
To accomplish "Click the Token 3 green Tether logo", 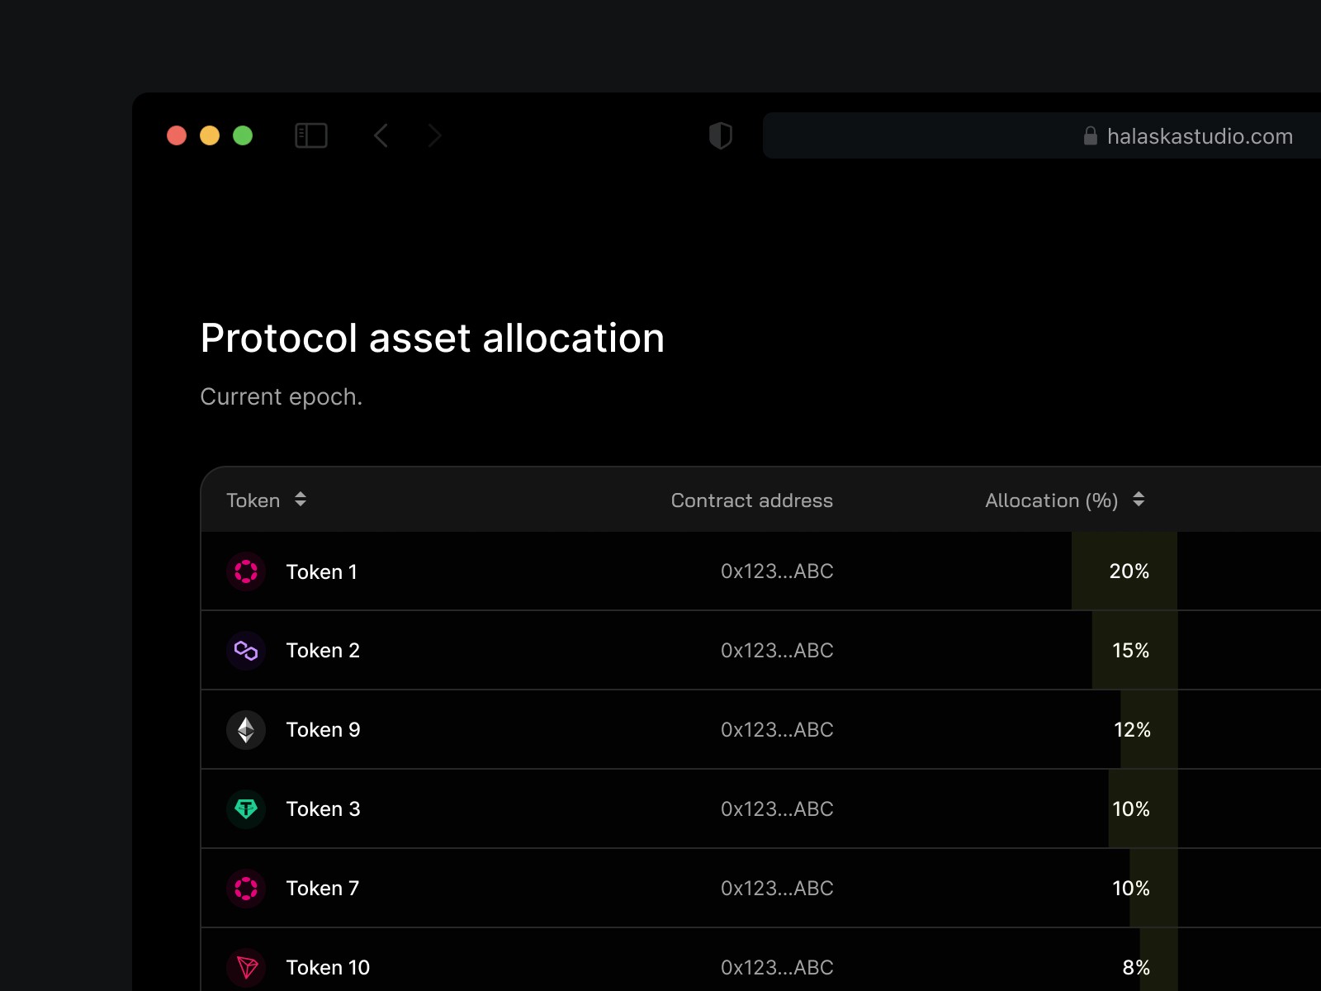I will 246,809.
